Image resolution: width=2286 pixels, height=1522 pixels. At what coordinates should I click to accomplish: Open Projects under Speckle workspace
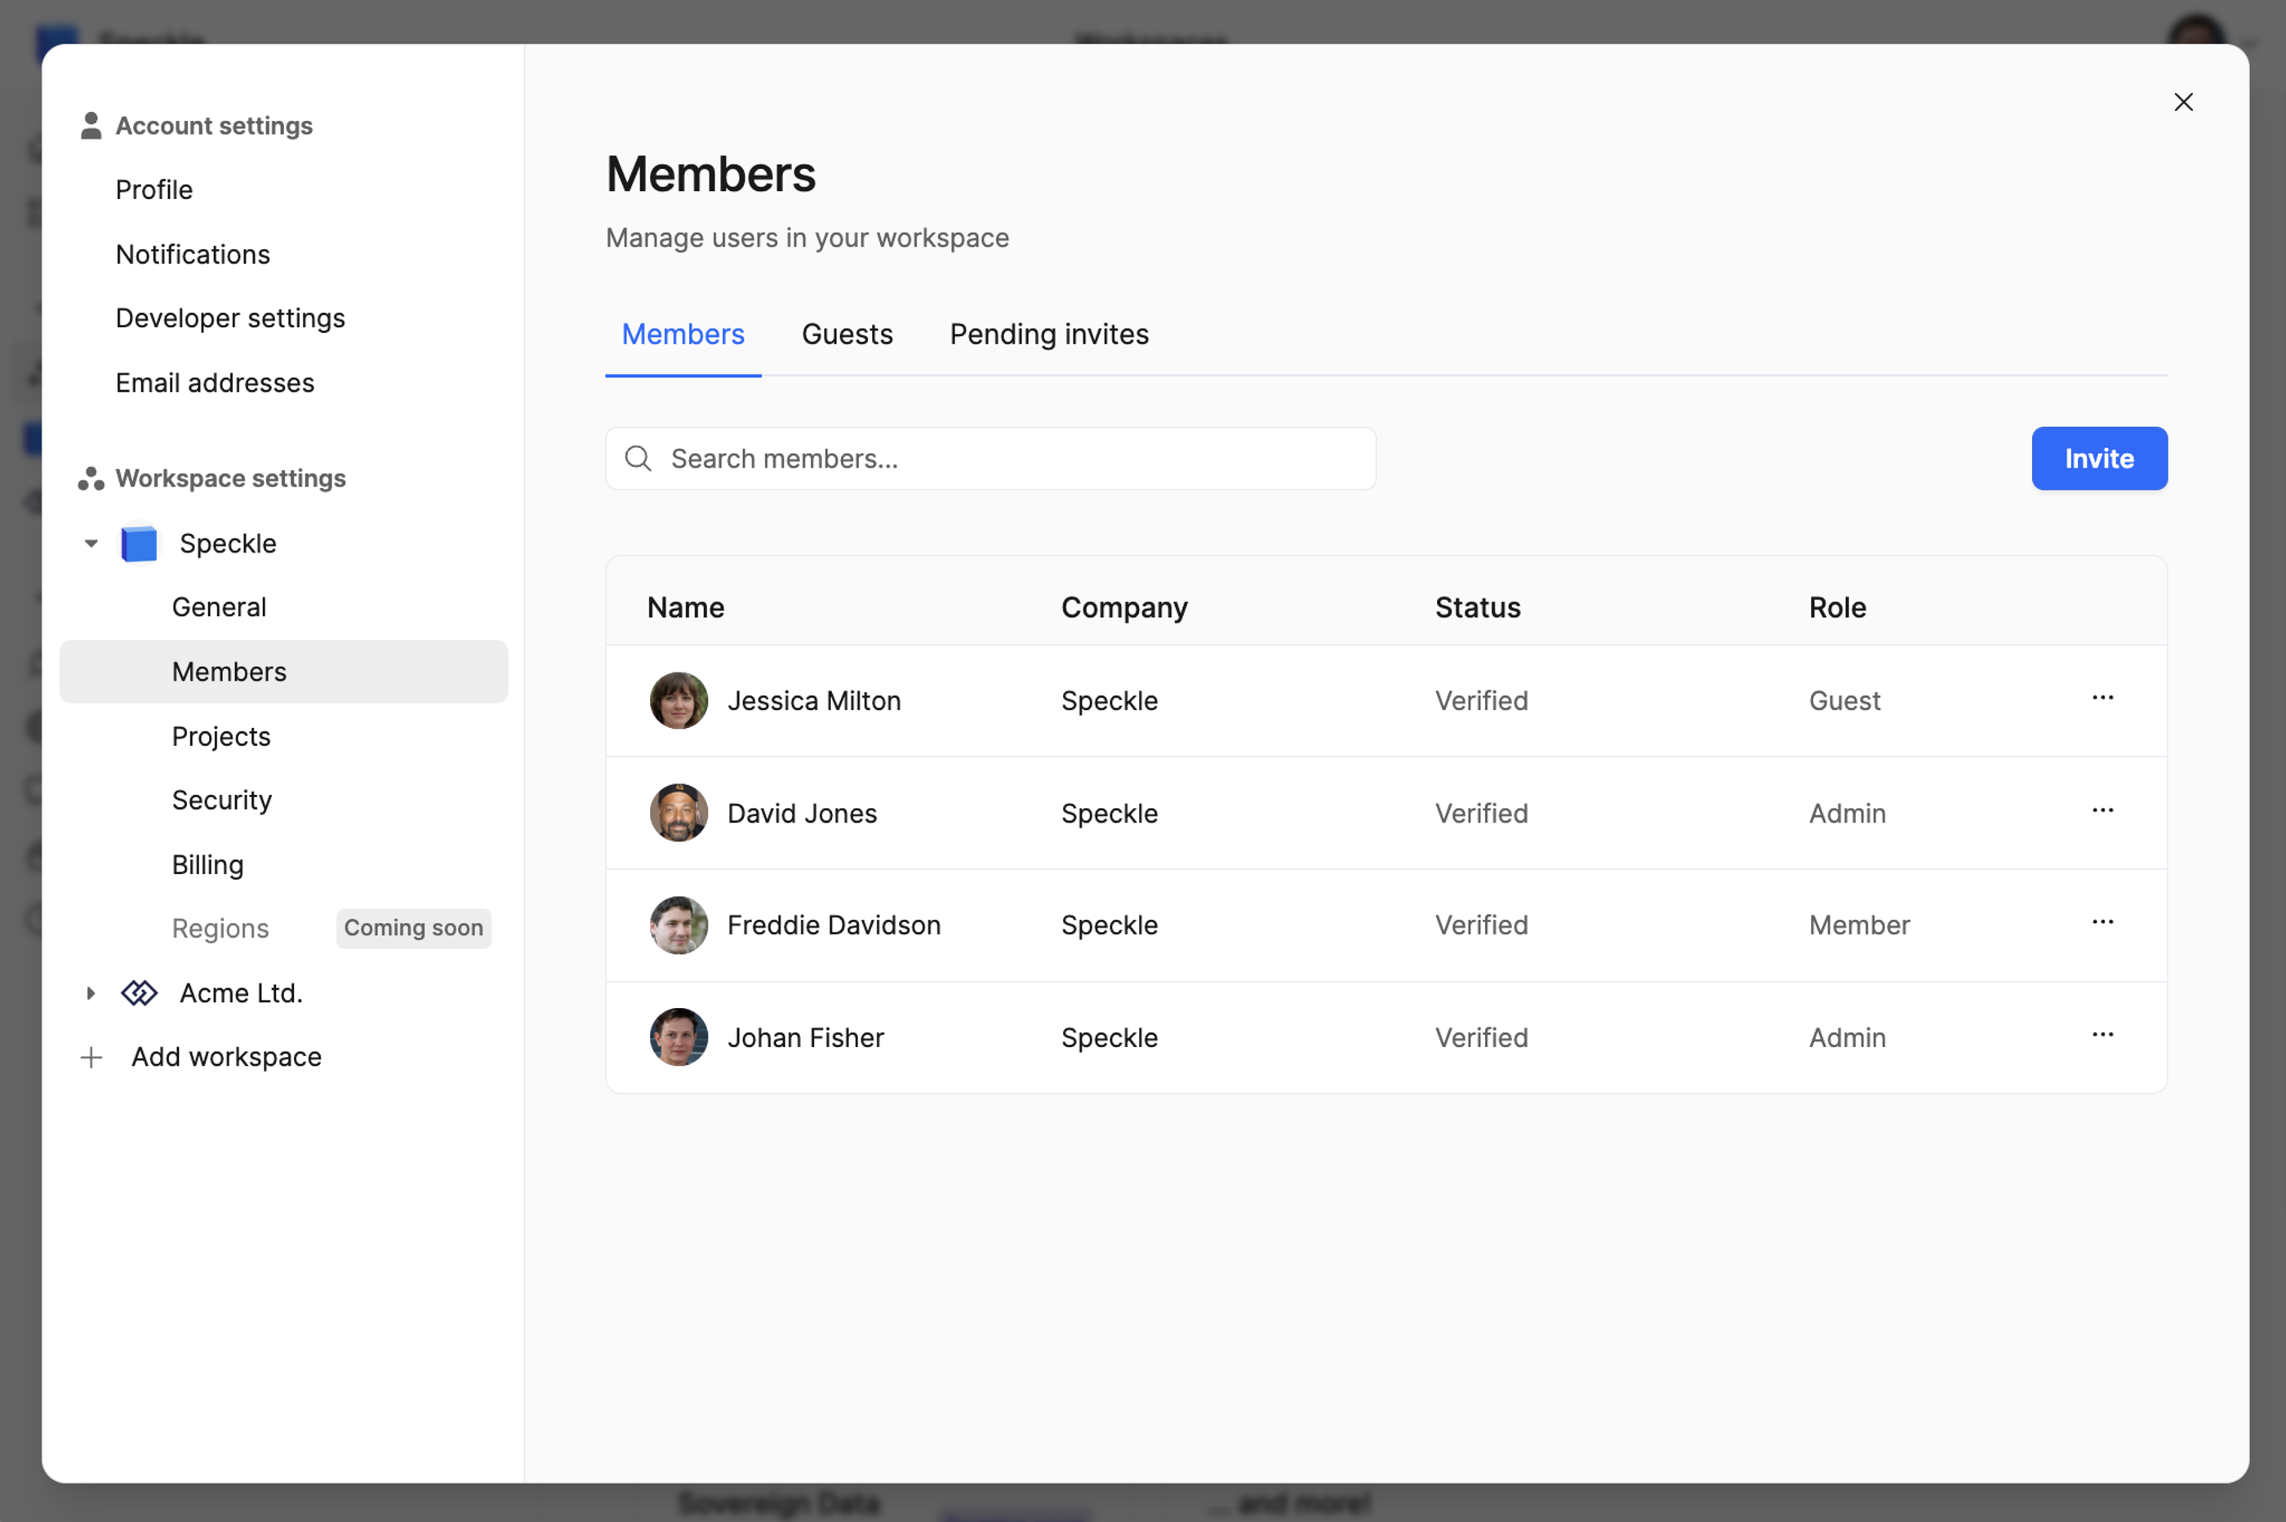pyautogui.click(x=220, y=737)
